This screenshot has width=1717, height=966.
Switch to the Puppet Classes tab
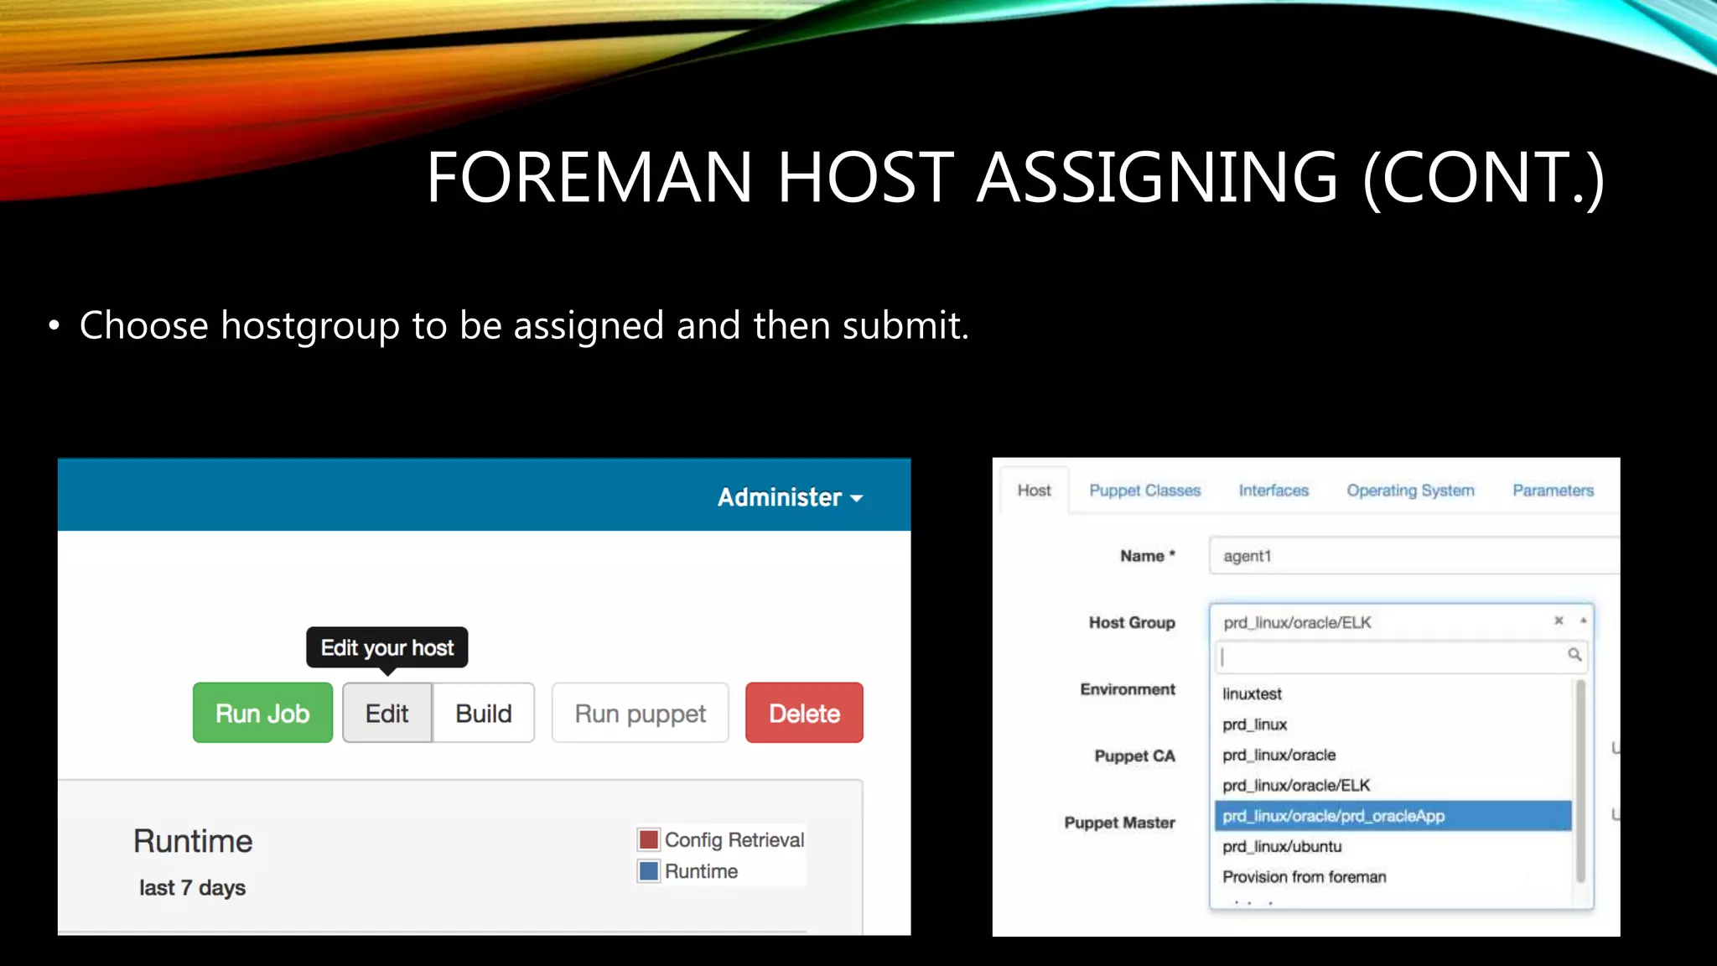1144,491
